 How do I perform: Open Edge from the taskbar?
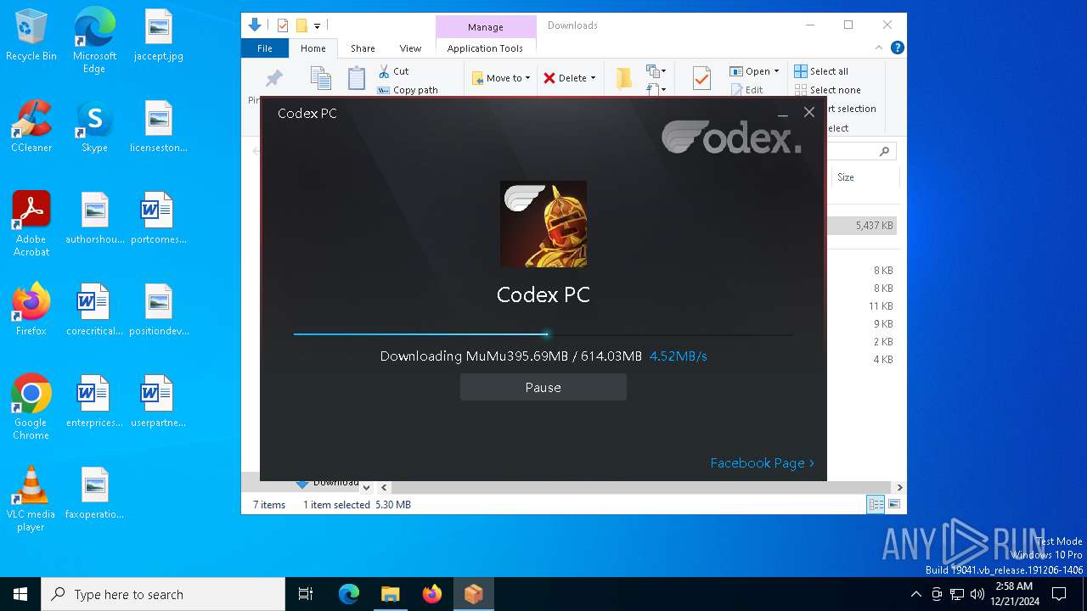pyautogui.click(x=349, y=594)
